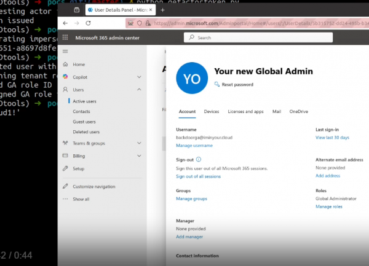Screen dimensions: 369x266
Task: Open the app launcher waffle icon
Action: click(66, 37)
